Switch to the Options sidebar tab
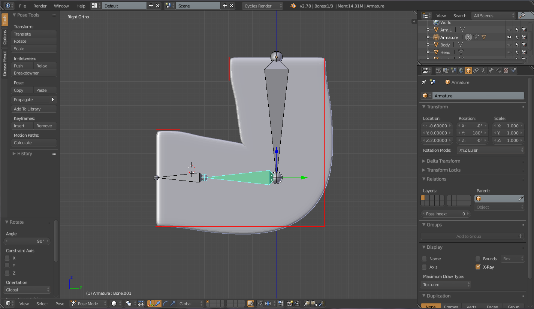The height and width of the screenshot is (309, 534). tap(4, 37)
